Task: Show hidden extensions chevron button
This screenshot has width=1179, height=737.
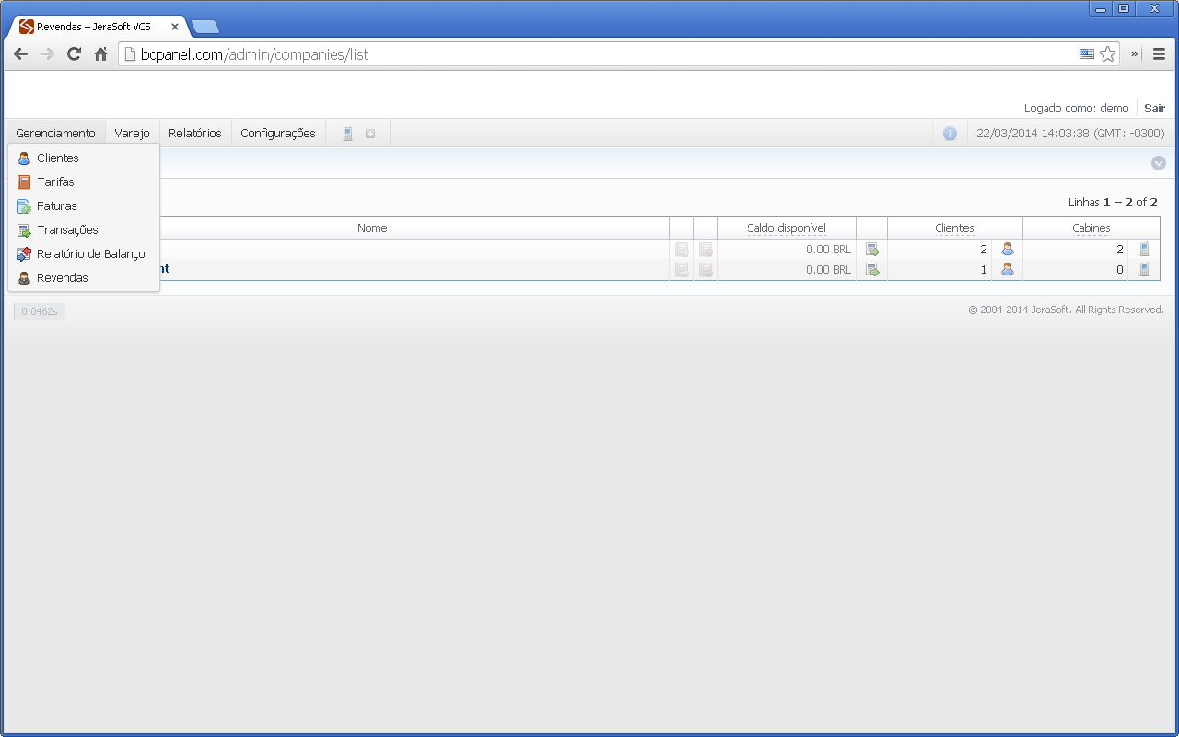Action: (1135, 54)
